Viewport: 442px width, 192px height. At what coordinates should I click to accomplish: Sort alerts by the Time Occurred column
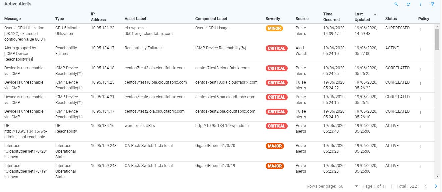point(331,17)
